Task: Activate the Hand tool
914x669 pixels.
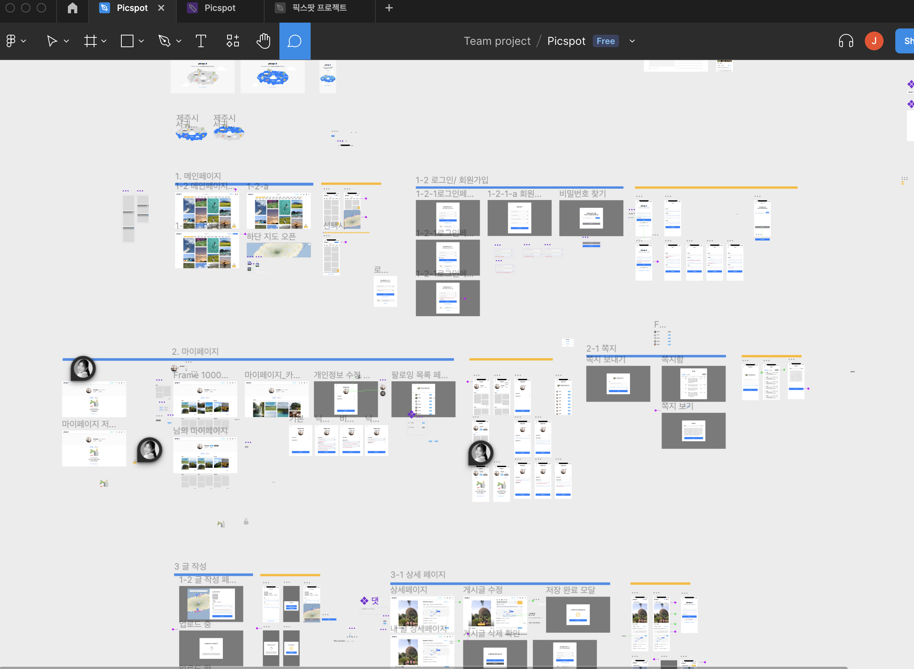Action: [263, 41]
